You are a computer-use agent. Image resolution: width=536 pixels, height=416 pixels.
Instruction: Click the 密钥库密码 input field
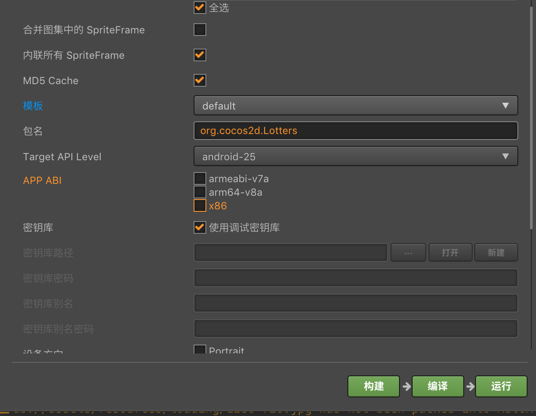356,278
